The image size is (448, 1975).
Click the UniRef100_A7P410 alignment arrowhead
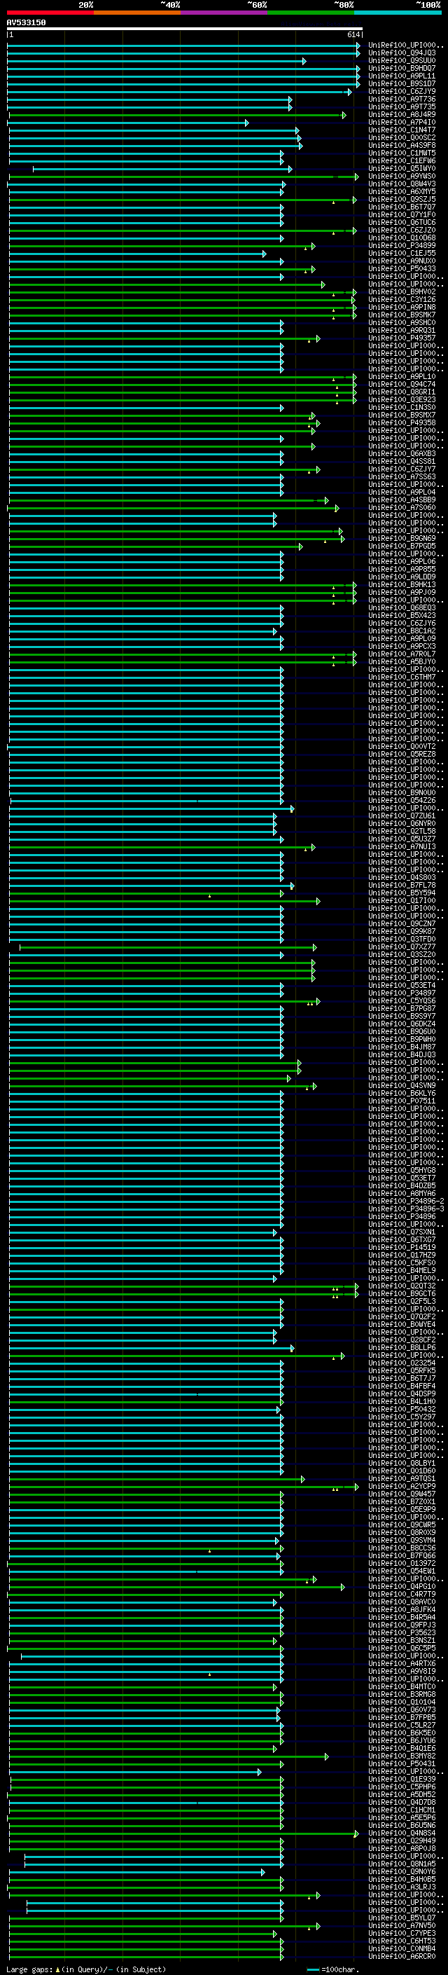[x=246, y=123]
